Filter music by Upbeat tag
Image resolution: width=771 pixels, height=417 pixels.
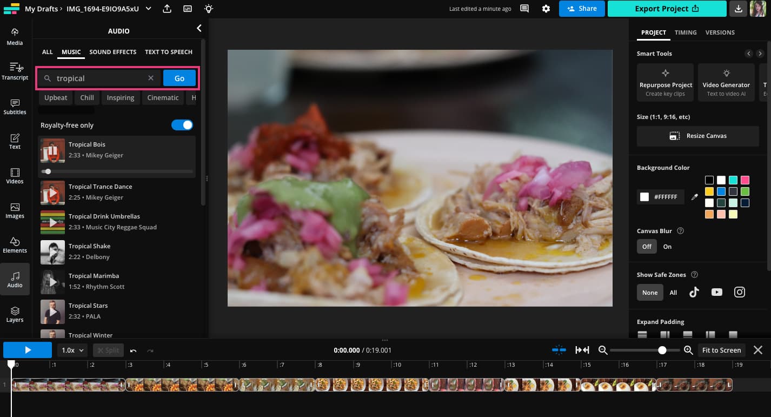pyautogui.click(x=56, y=98)
